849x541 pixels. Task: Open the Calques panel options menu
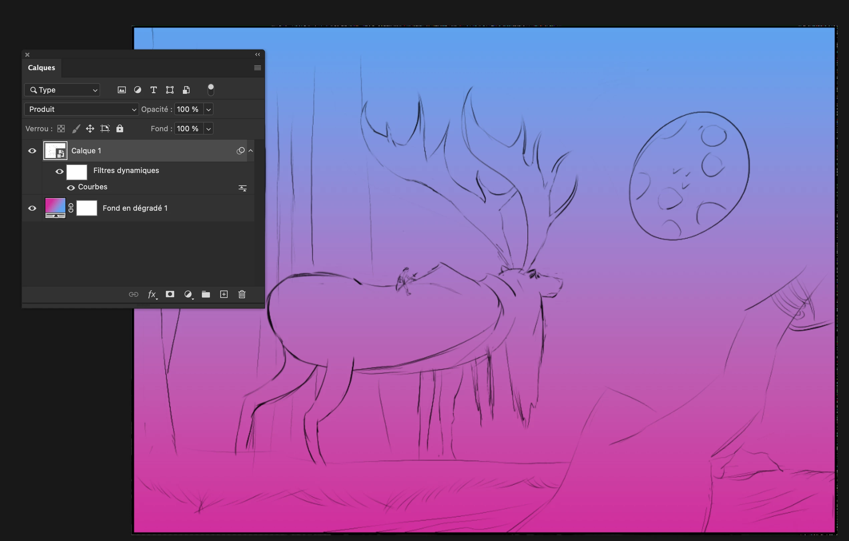[x=257, y=68]
